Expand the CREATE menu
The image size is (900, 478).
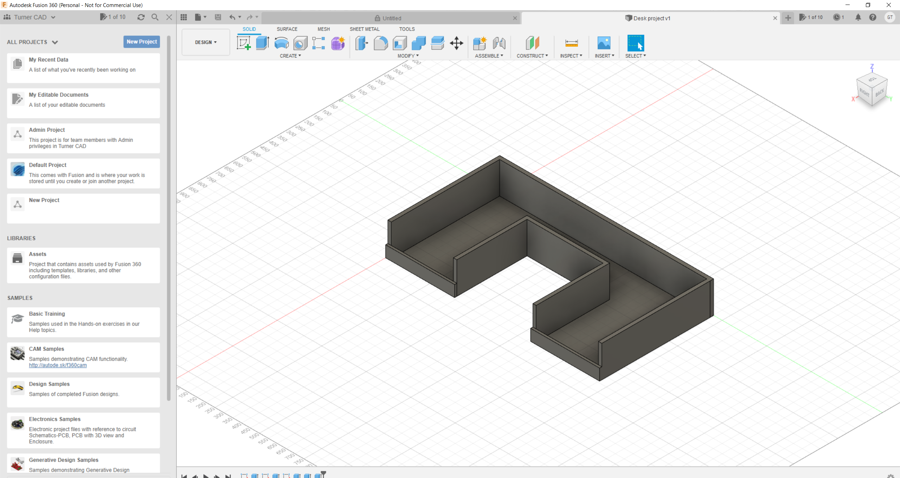point(290,56)
